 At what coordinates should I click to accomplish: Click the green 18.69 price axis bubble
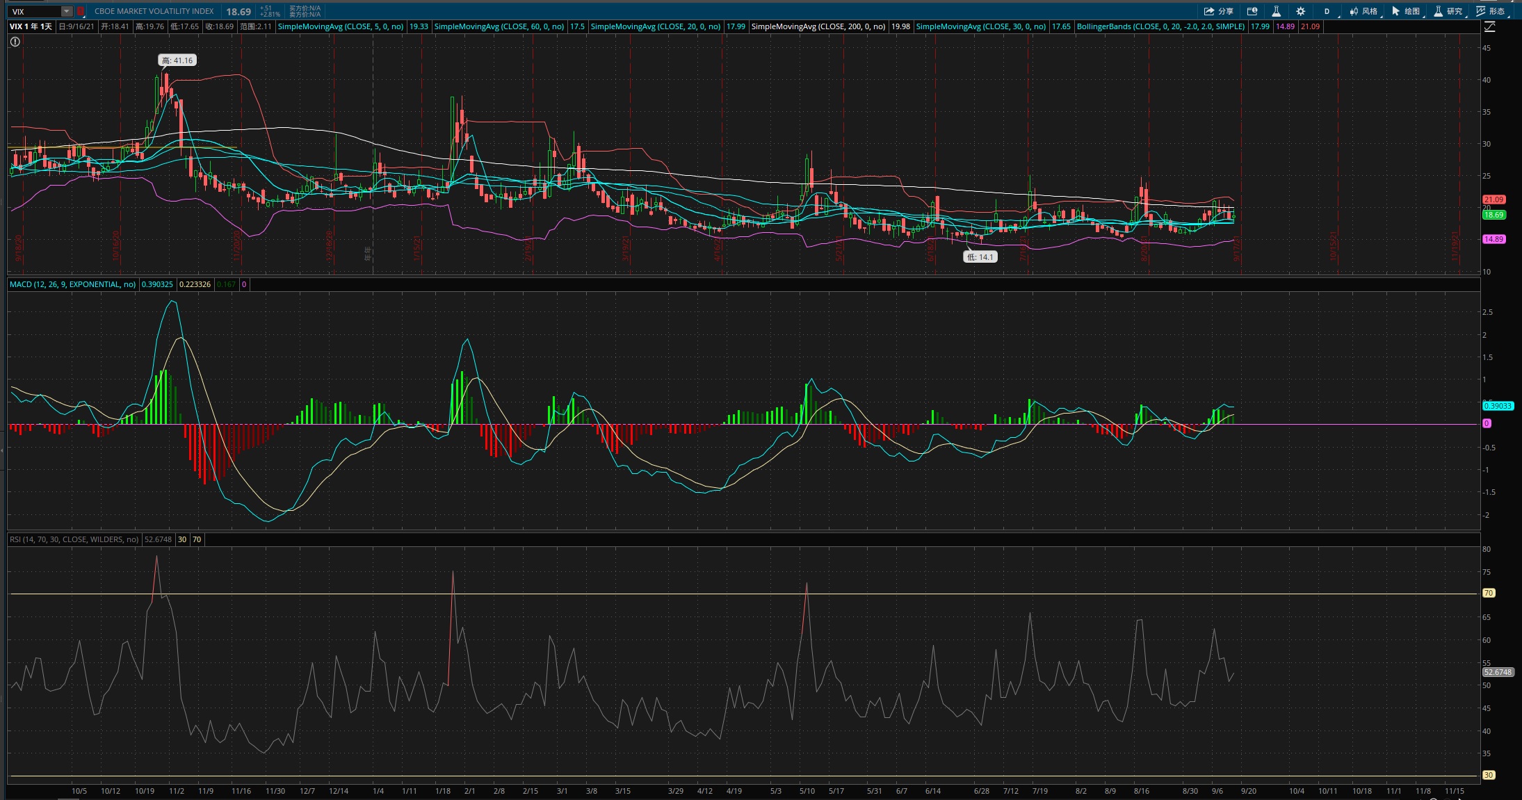tap(1493, 215)
